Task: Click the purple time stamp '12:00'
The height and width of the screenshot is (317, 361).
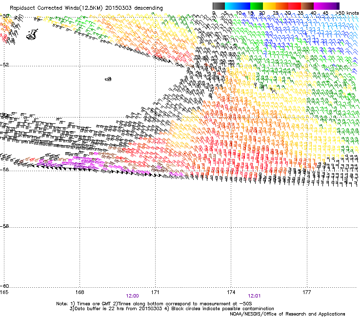Action: [132, 296]
